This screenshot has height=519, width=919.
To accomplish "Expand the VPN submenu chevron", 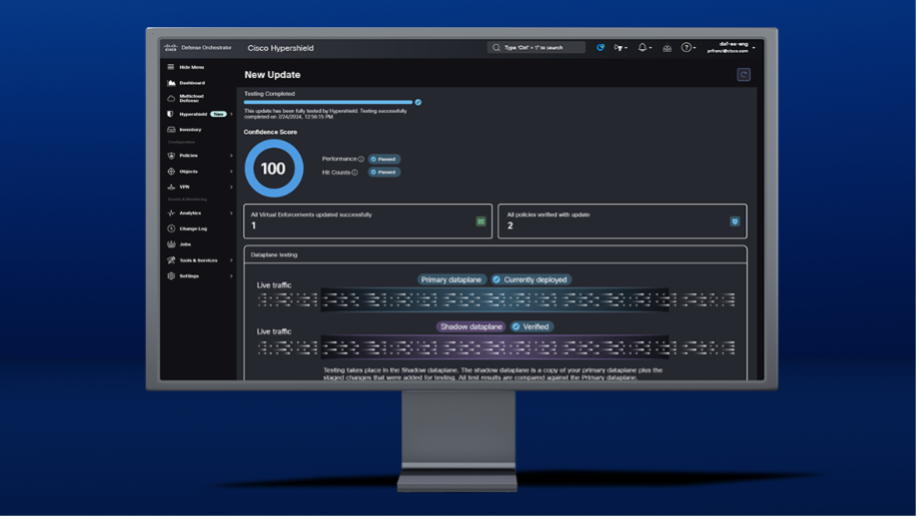I will 232,187.
